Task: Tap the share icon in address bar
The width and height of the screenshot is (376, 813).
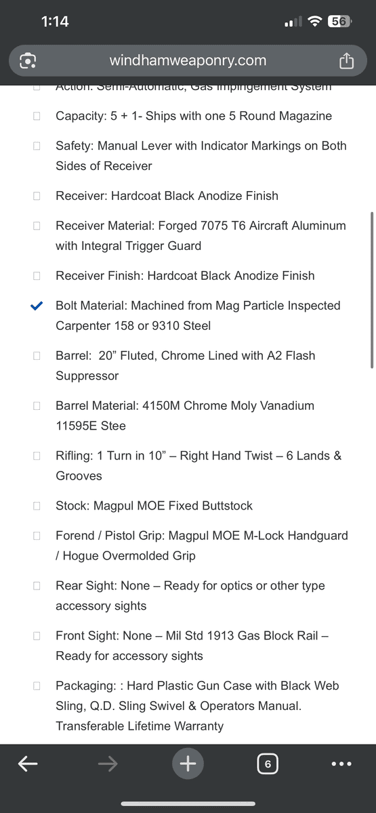Action: [346, 60]
